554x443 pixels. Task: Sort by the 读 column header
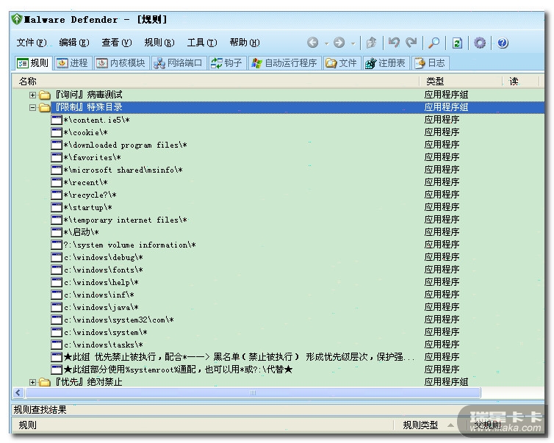521,82
